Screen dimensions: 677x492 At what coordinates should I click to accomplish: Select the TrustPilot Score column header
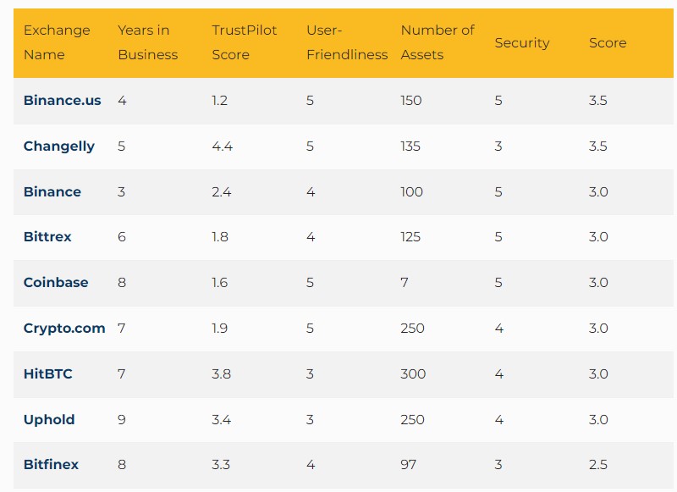point(245,42)
